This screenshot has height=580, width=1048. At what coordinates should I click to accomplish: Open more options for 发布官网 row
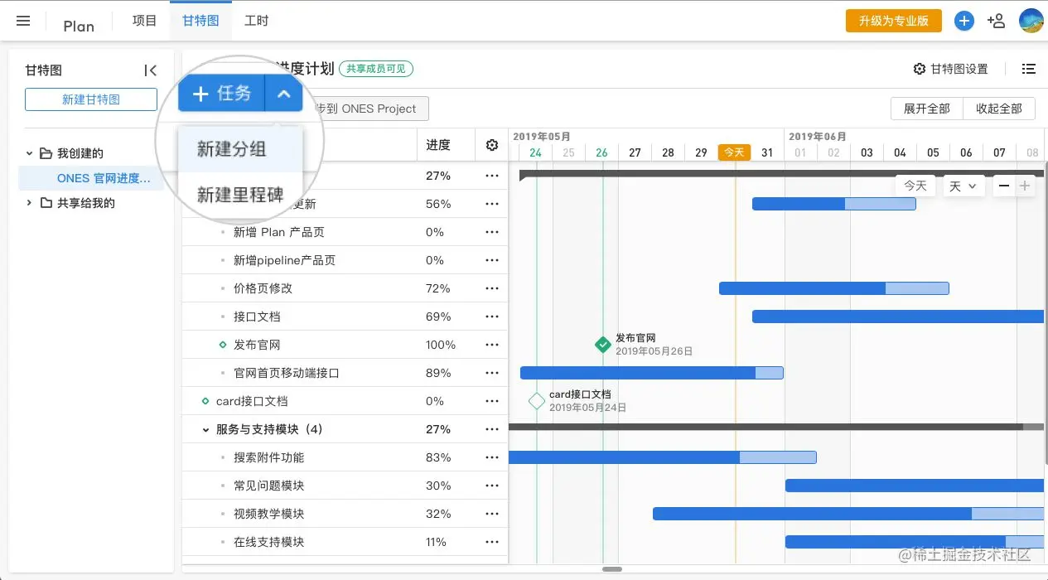(x=492, y=345)
